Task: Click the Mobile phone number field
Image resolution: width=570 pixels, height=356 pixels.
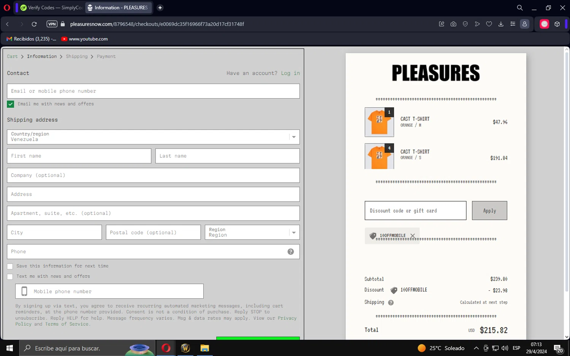Action: pos(109,291)
